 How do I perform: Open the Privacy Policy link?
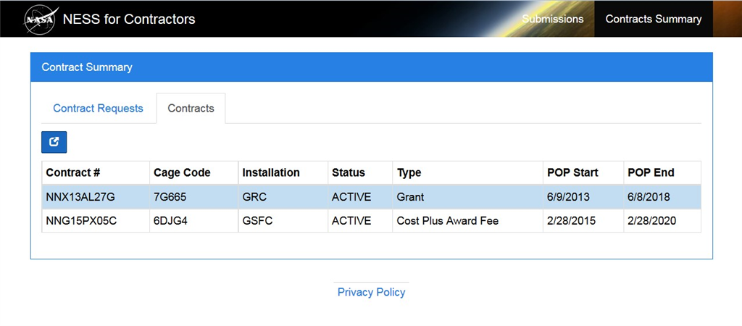pos(371,292)
